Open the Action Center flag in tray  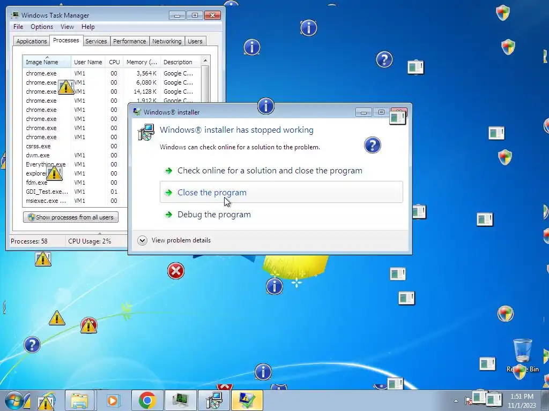pyautogui.click(x=468, y=401)
